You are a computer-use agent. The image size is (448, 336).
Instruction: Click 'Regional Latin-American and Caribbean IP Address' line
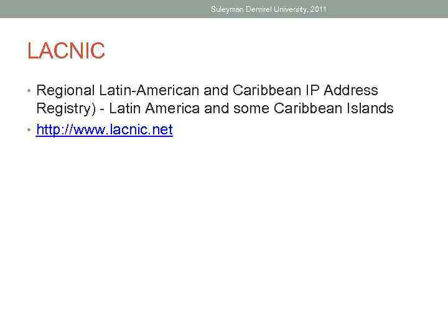(x=207, y=90)
